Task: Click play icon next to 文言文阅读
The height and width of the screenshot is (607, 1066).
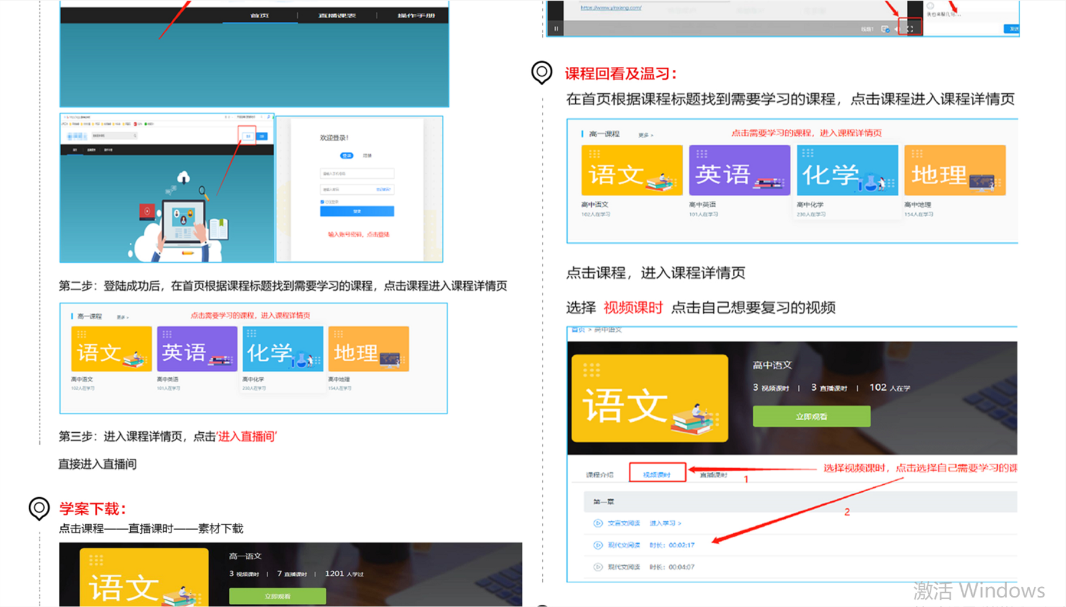Action: 598,523
